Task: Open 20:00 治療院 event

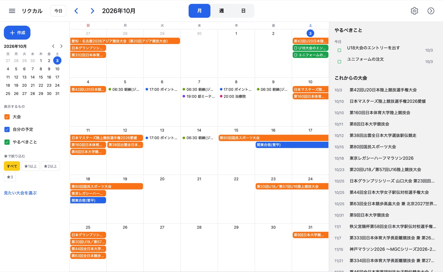Action: click(x=236, y=96)
